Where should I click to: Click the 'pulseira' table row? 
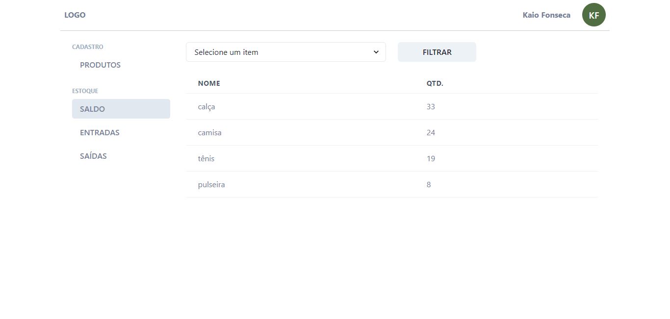coord(211,184)
